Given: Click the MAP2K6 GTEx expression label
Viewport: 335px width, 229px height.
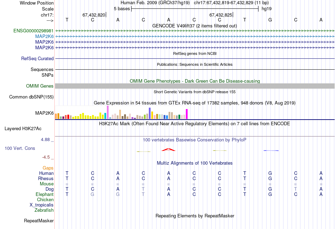Looking at the screenshot, I should (x=44, y=113).
